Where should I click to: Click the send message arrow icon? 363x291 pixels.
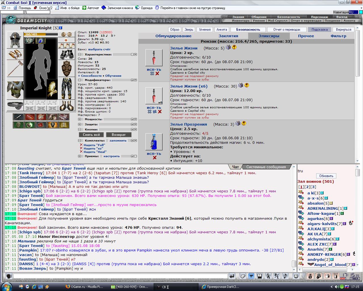click(232, 276)
